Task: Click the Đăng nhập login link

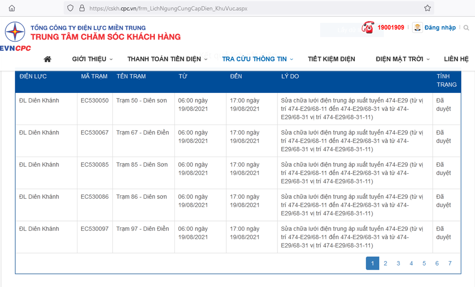Action: pyautogui.click(x=440, y=28)
